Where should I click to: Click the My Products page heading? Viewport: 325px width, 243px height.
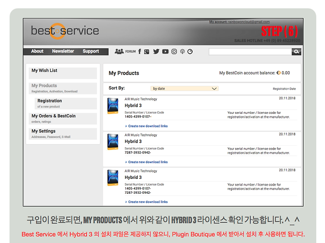[124, 73]
